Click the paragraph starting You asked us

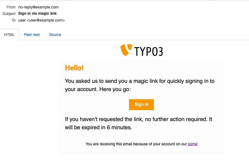click(x=140, y=85)
